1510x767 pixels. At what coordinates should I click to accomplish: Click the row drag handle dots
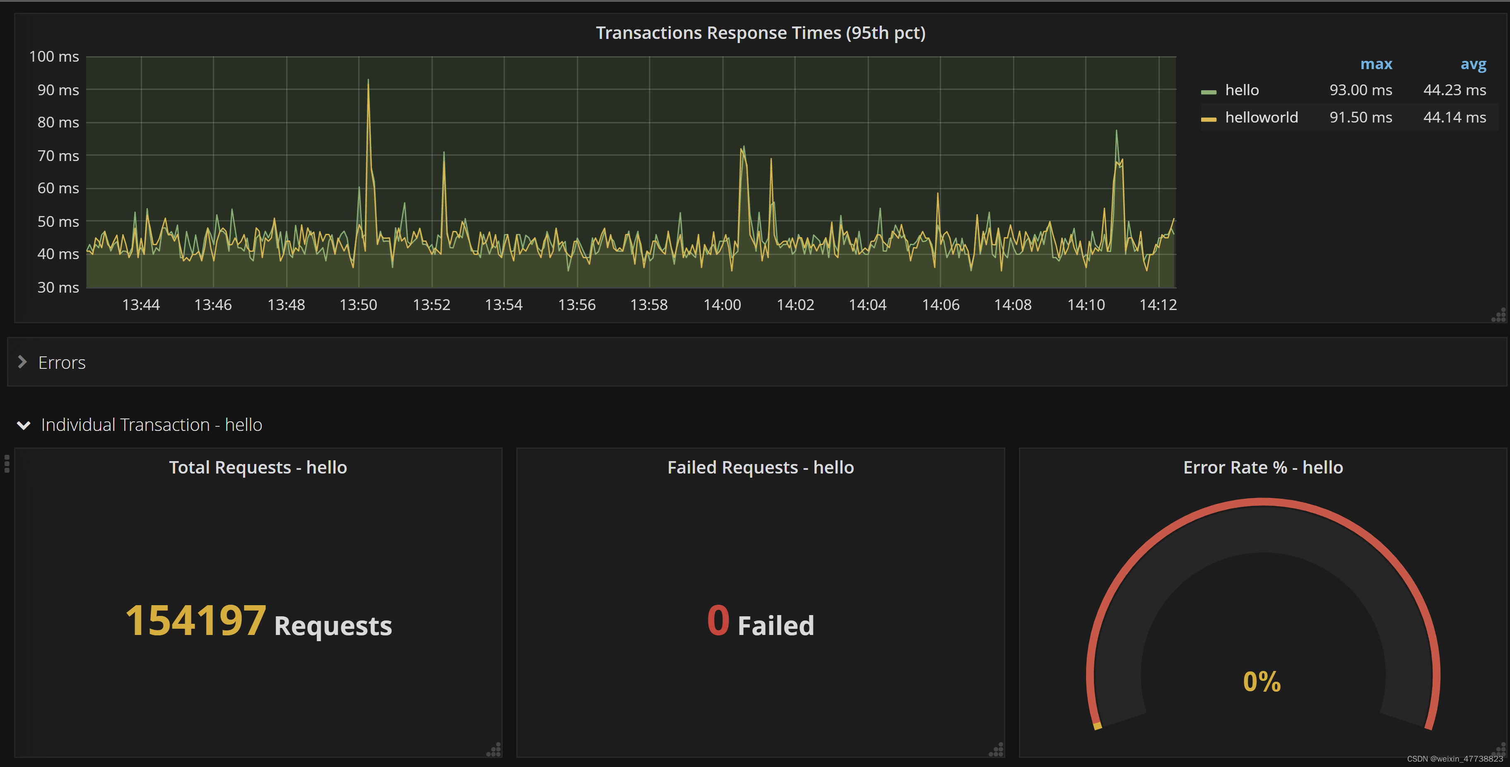[x=7, y=464]
